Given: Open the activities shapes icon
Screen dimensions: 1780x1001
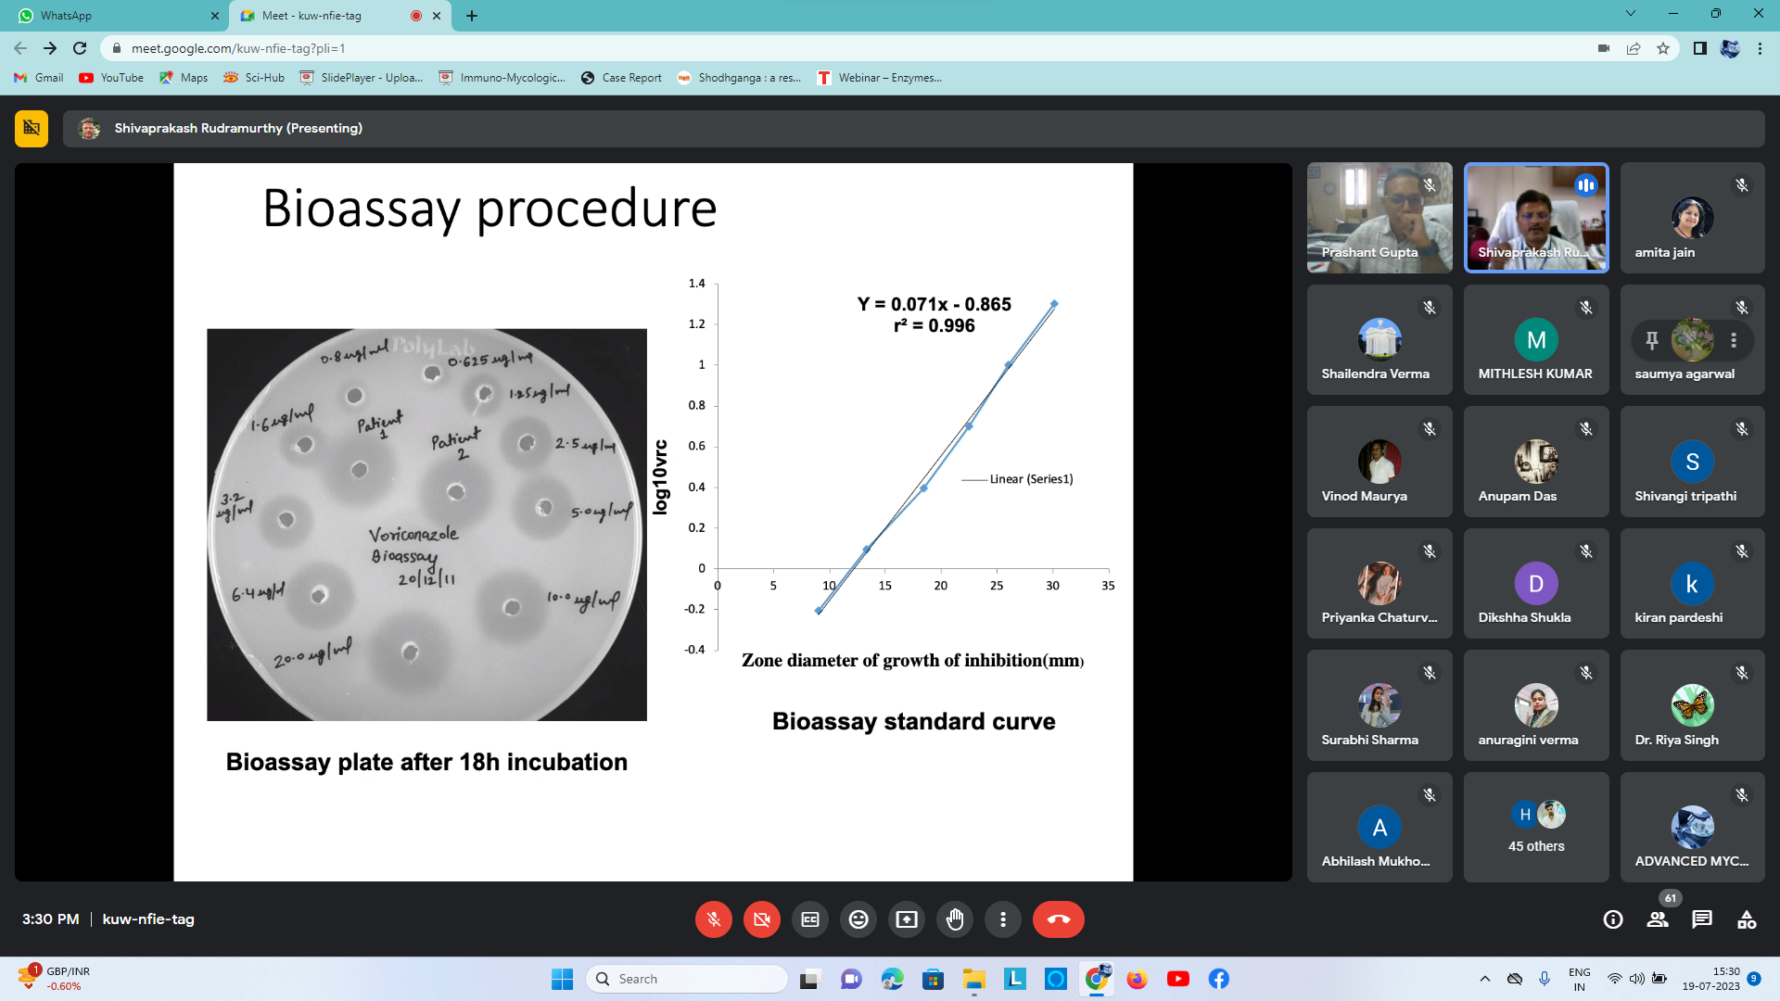Looking at the screenshot, I should [1747, 919].
